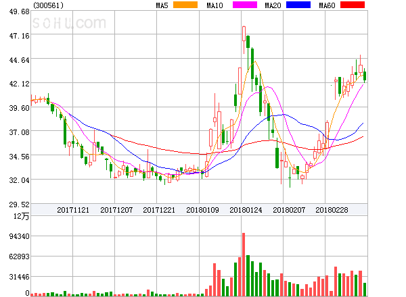This screenshot has width=406, height=297.
Task: Click the 20180207 date label
Action: click(289, 210)
